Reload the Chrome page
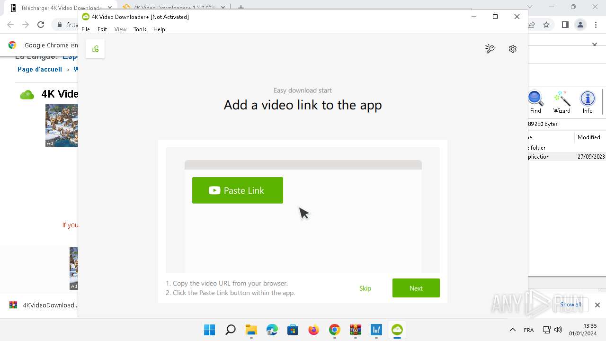Image resolution: width=606 pixels, height=341 pixels. pyautogui.click(x=41, y=25)
